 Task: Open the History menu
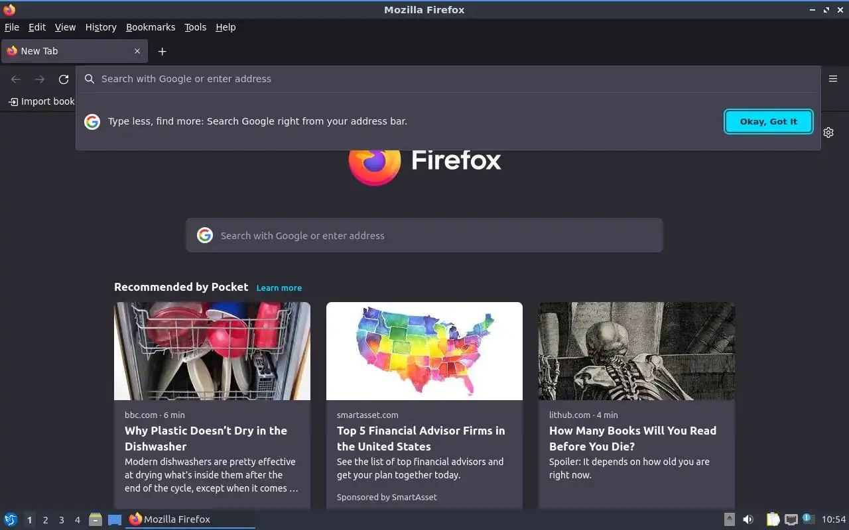tap(101, 27)
